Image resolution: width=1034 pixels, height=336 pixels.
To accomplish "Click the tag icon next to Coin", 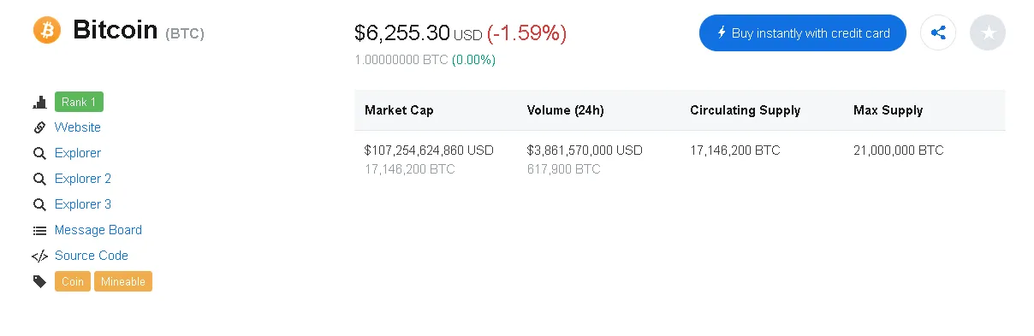I will [39, 281].
